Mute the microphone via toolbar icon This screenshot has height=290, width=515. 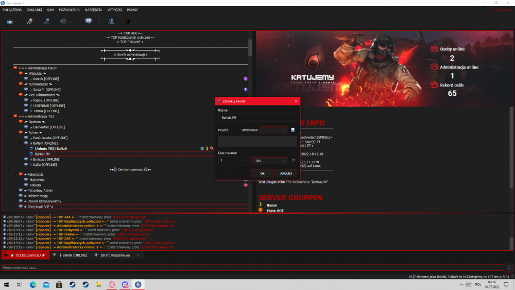pyautogui.click(x=29, y=21)
